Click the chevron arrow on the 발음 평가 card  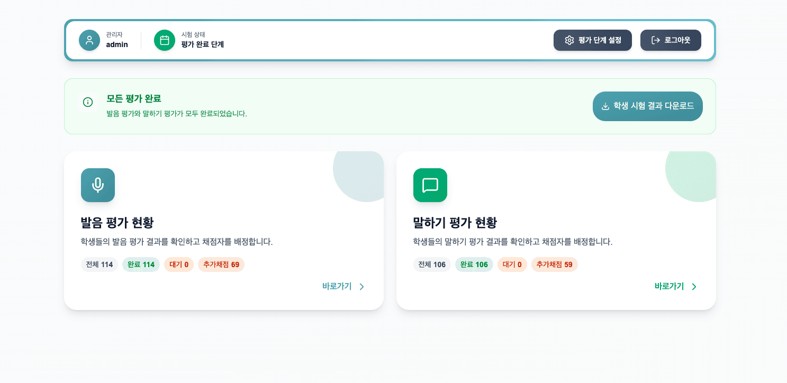(x=362, y=287)
